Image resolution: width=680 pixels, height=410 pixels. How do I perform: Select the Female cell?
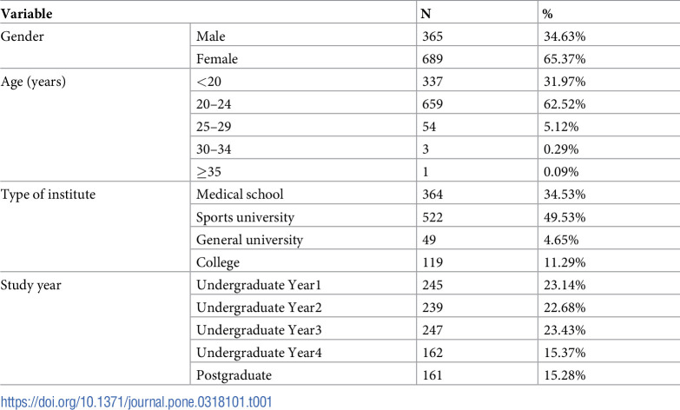point(218,58)
